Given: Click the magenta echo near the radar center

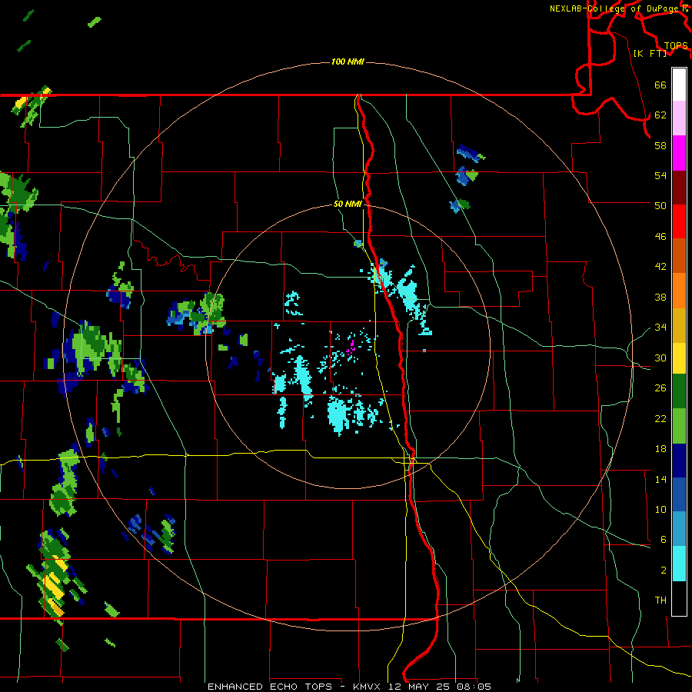Looking at the screenshot, I should tap(351, 348).
